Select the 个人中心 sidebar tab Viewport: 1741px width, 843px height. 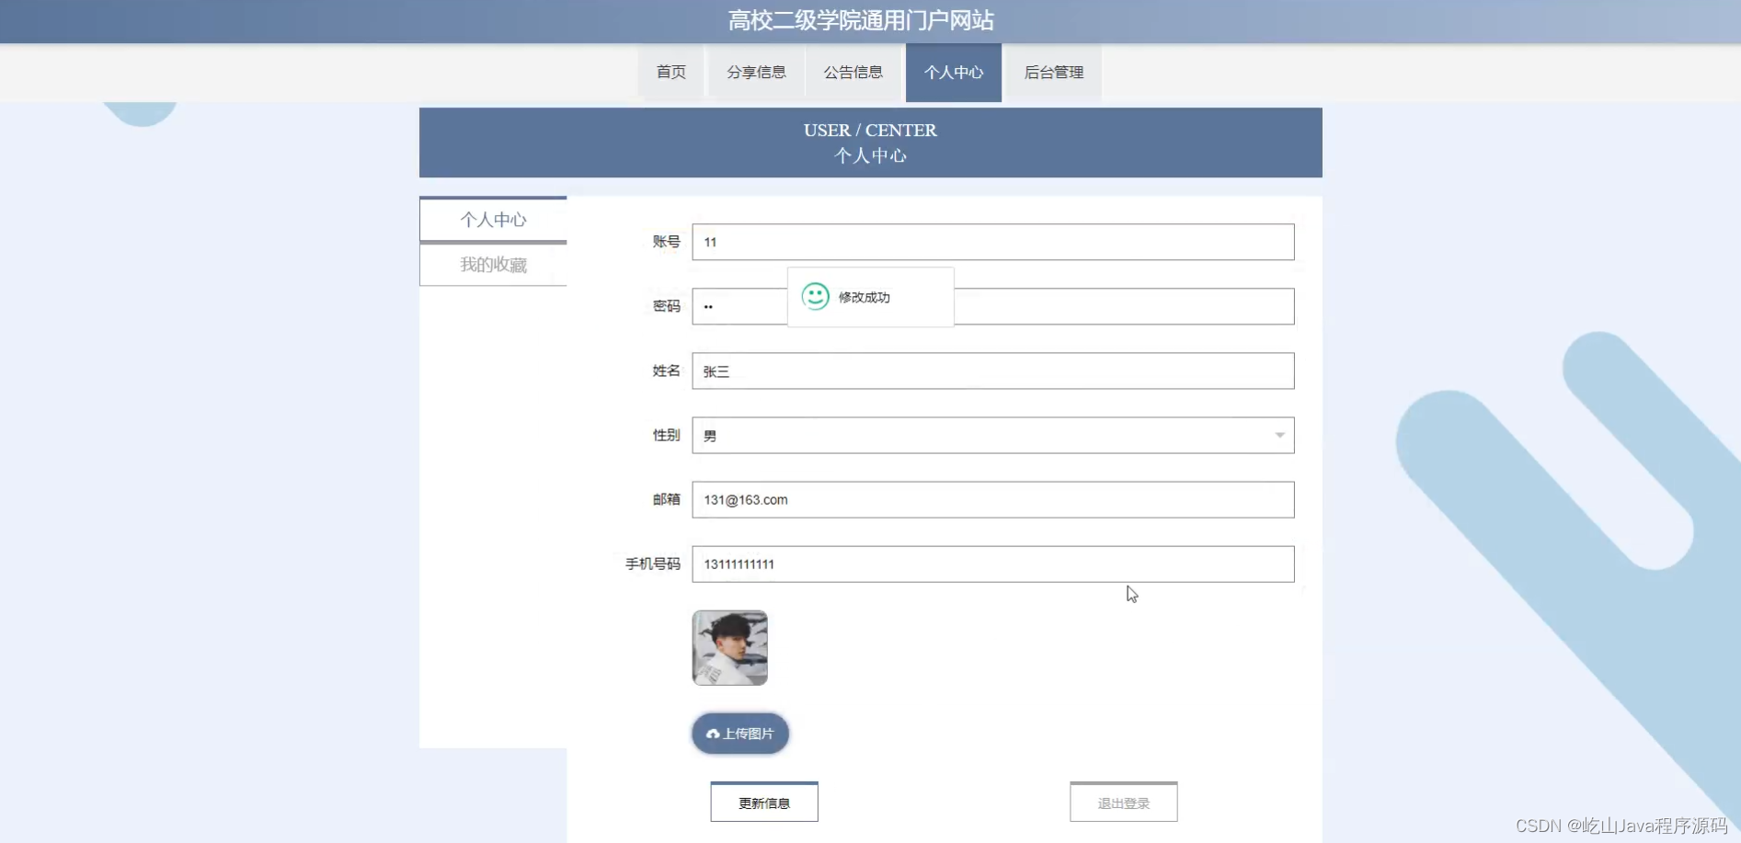493,219
